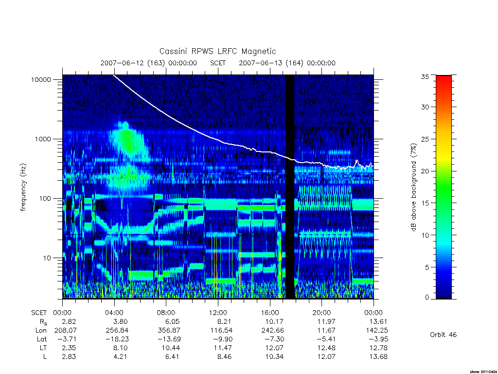Click the '1000' frequency tick label
Screen dimensions: 498x374
click(x=43, y=139)
